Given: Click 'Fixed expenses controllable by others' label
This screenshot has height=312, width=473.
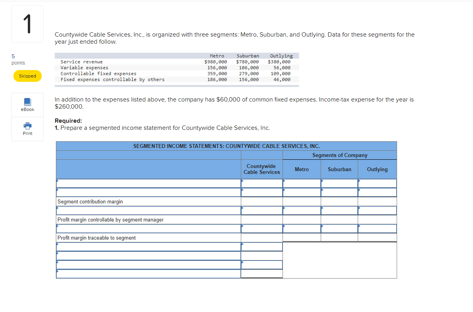Looking at the screenshot, I should [113, 79].
